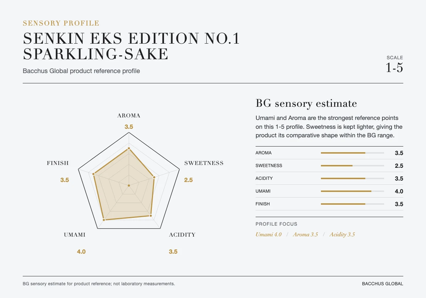Click the Sweetness data point on radar chart

point(154,177)
